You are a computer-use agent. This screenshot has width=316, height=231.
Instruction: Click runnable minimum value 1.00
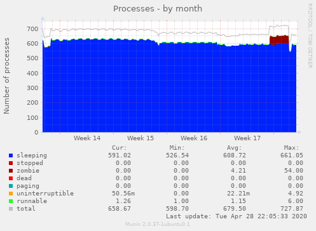[x=181, y=201]
